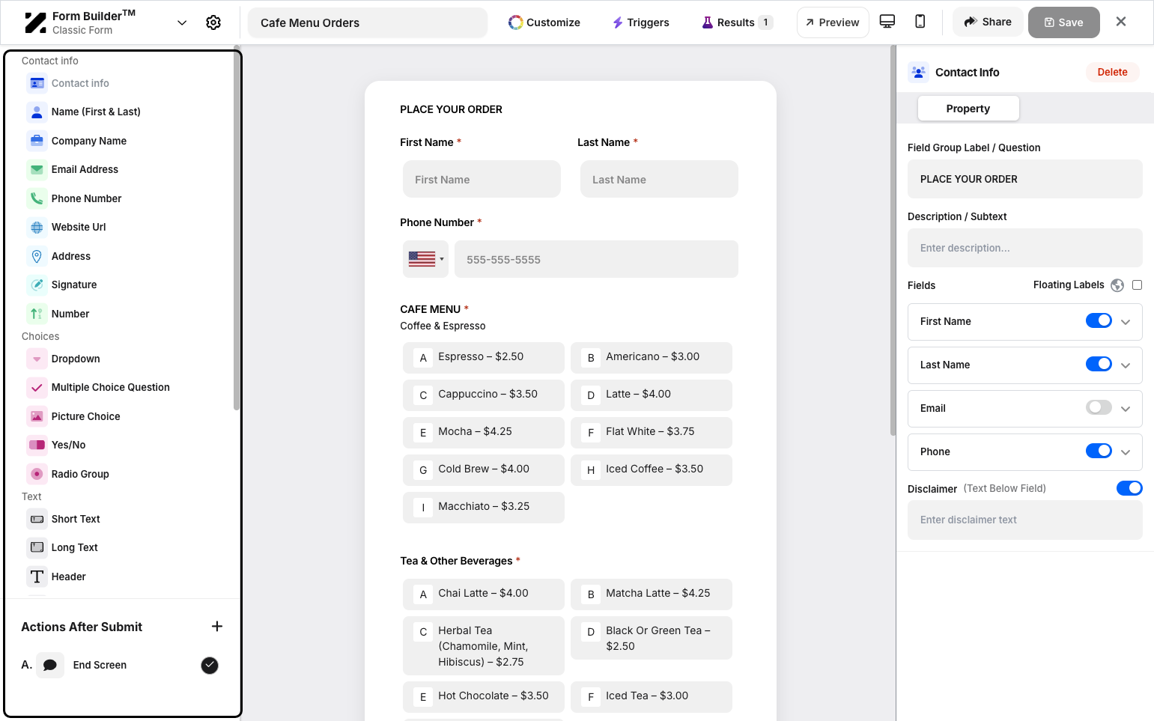
Task: Open the form settings gear icon
Action: pyautogui.click(x=213, y=22)
